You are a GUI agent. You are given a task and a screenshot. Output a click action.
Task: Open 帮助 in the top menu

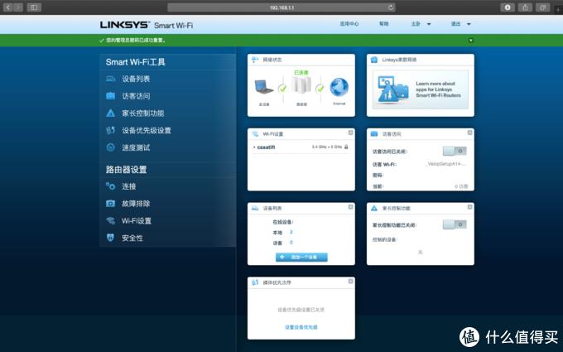click(384, 24)
